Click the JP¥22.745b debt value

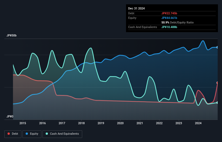pyautogui.click(x=169, y=13)
